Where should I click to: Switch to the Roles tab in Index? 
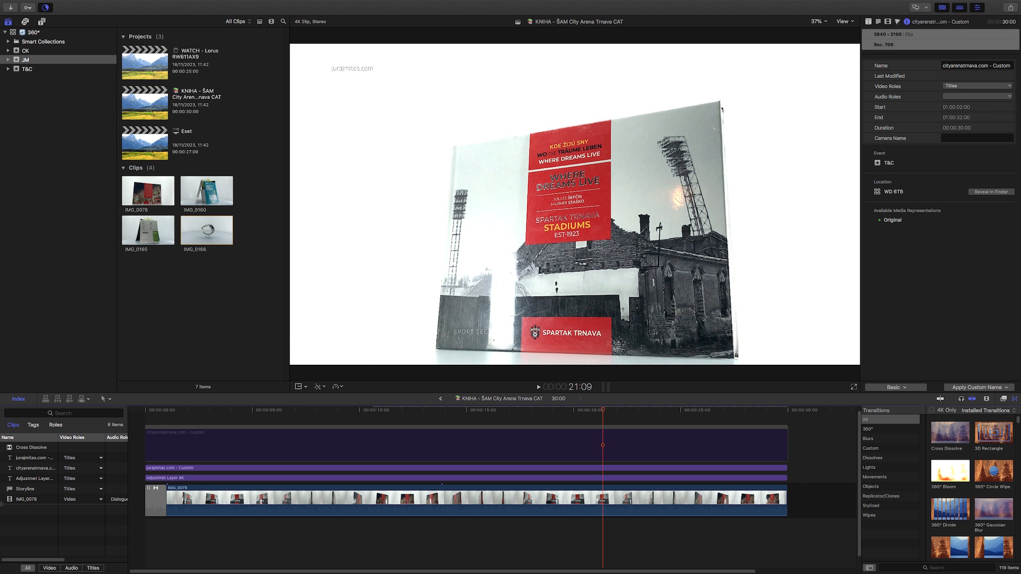pos(56,425)
